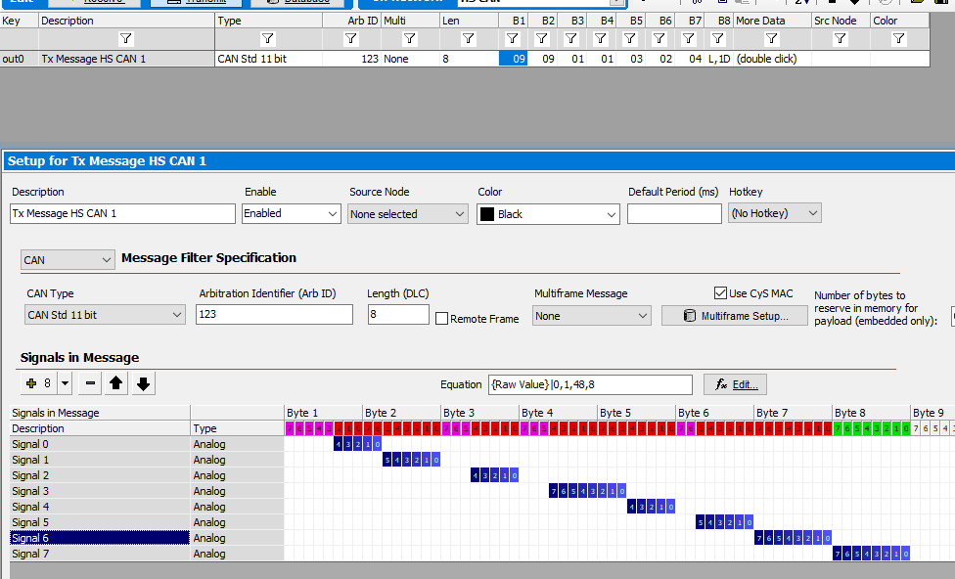This screenshot has height=579, width=955.
Task: Select the Signal 4 row
Action: tap(100, 508)
